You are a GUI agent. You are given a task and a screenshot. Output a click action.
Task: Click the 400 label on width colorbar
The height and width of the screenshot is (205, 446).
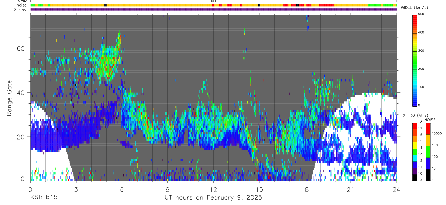tap(422, 33)
